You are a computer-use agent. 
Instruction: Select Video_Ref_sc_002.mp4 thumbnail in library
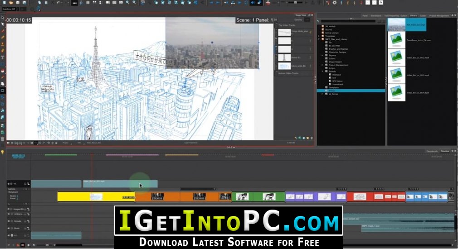click(397, 75)
